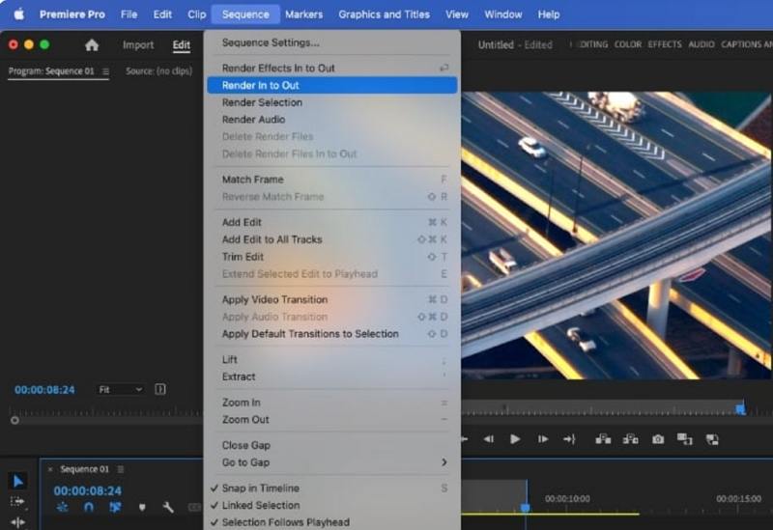The width and height of the screenshot is (773, 530).
Task: Select the COLOR workspace
Action: [x=627, y=44]
